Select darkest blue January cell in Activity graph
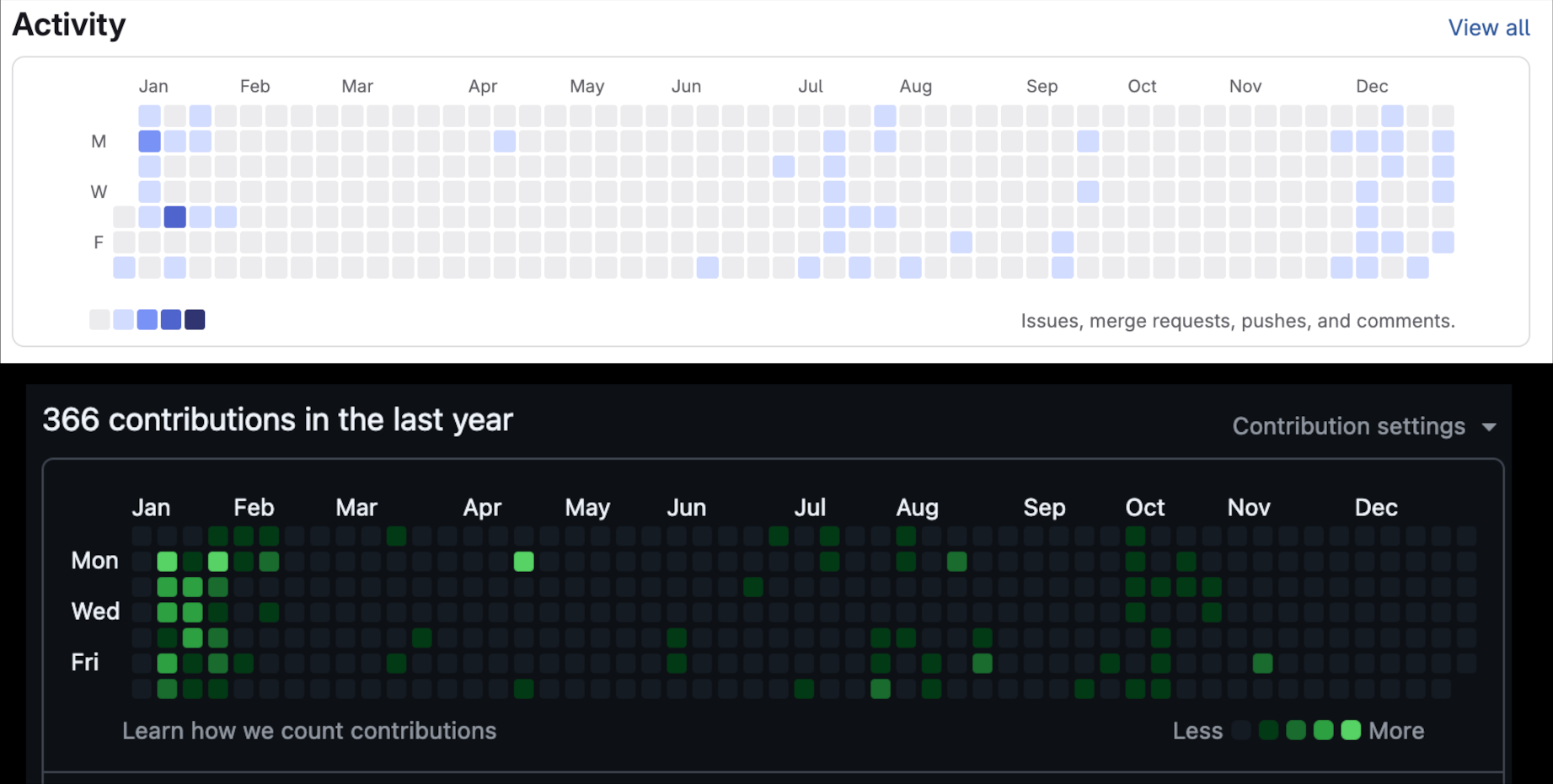Screen dimensions: 1553x784 175,217
